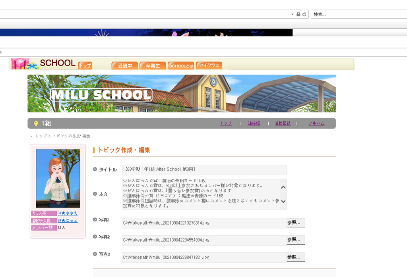
Task: Switch to the 卒業生 tab
Action: click(153, 65)
